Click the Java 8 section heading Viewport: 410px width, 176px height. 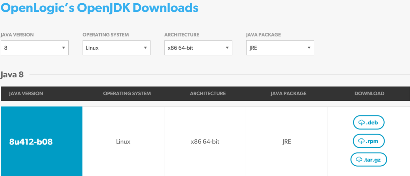(12, 74)
